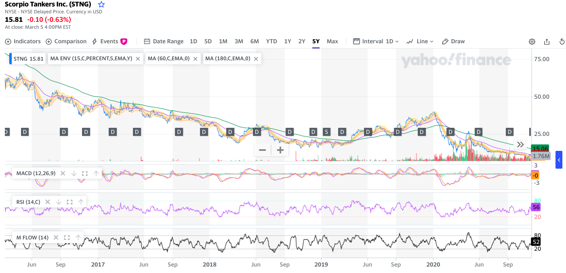Screen dimensions: 566x273
Task: Move the MACD panel up
Action: point(96,174)
